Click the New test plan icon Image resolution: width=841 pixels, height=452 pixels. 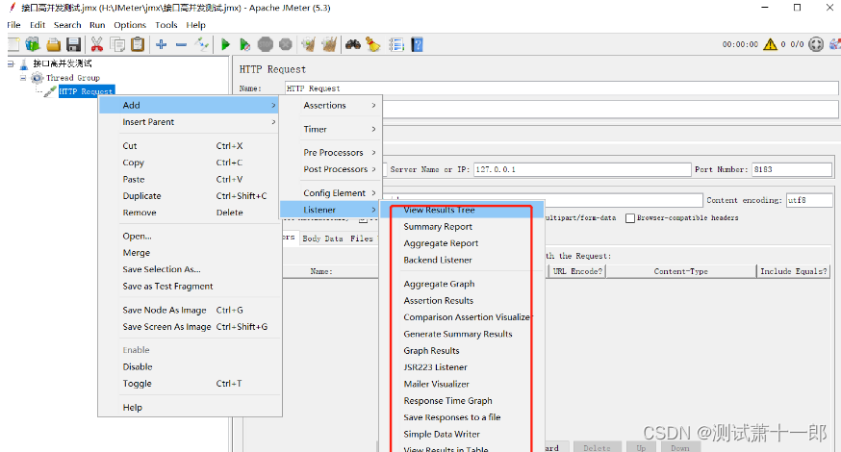point(13,44)
